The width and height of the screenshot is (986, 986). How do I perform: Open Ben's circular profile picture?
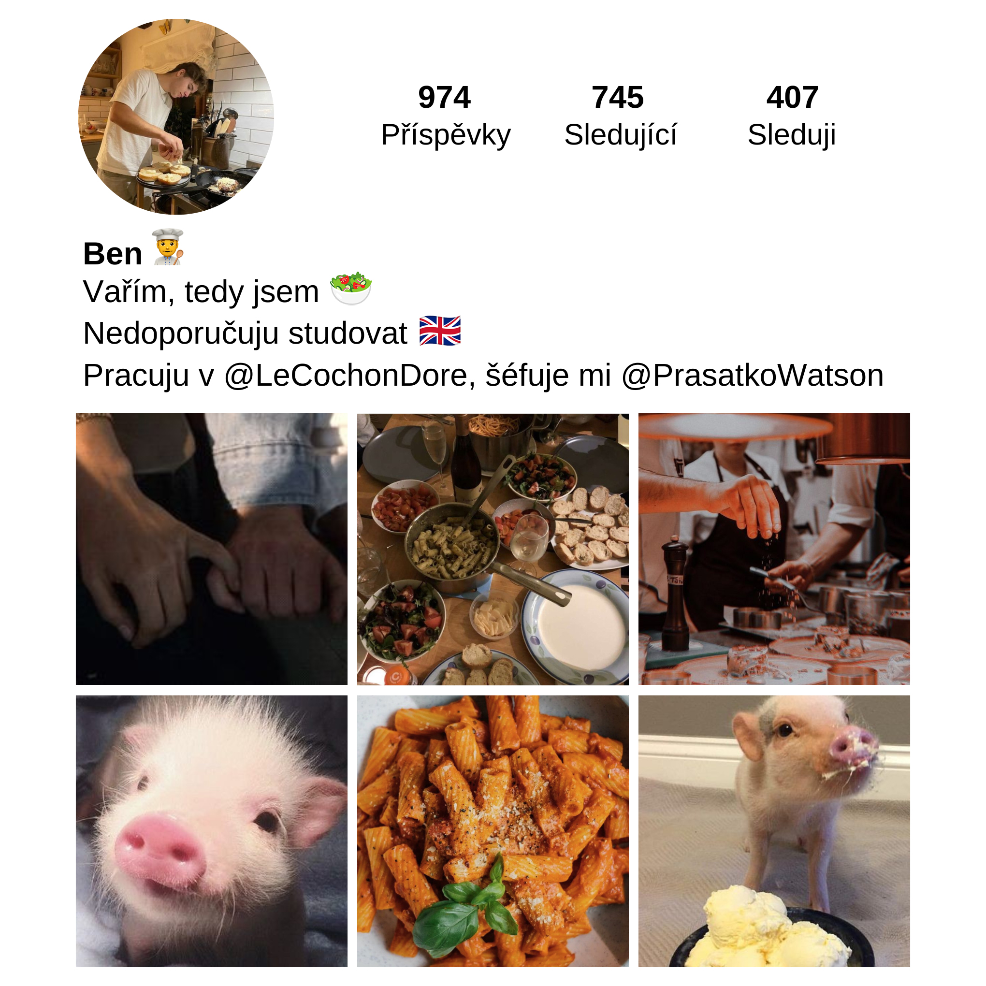(176, 117)
